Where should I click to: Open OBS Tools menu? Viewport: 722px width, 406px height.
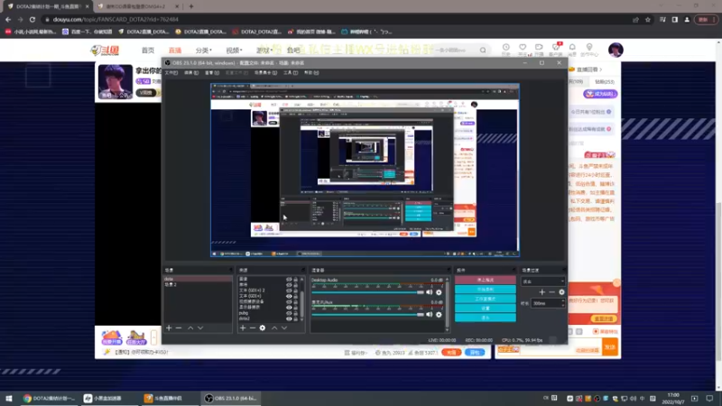291,73
